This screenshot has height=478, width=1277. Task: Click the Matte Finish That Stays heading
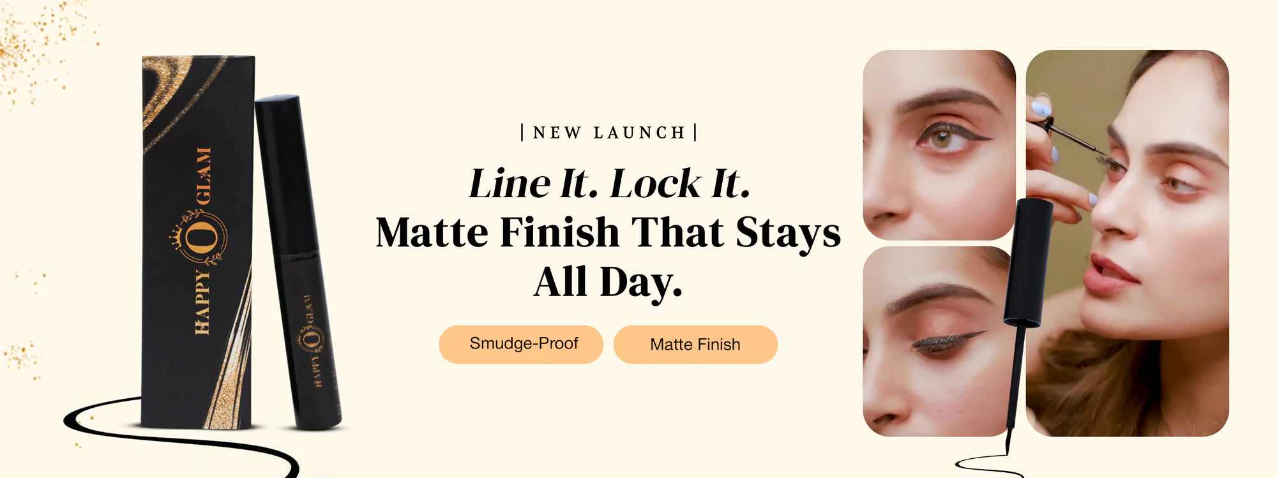(x=608, y=232)
